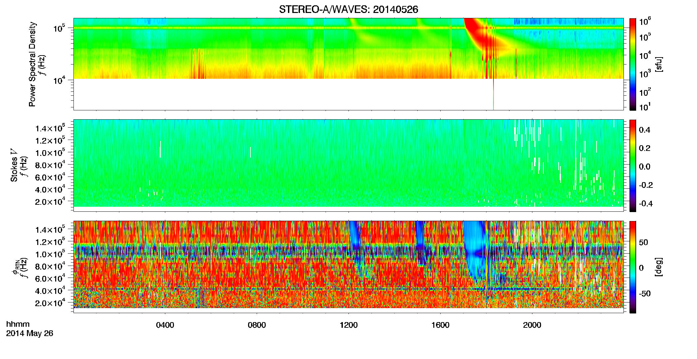Click the phi RTN degree colorbar
Screen dimensions: 697x359
[633, 267]
